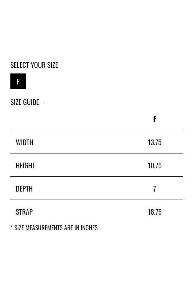
Task: Click the DEPTH row label
Action: 24,189
